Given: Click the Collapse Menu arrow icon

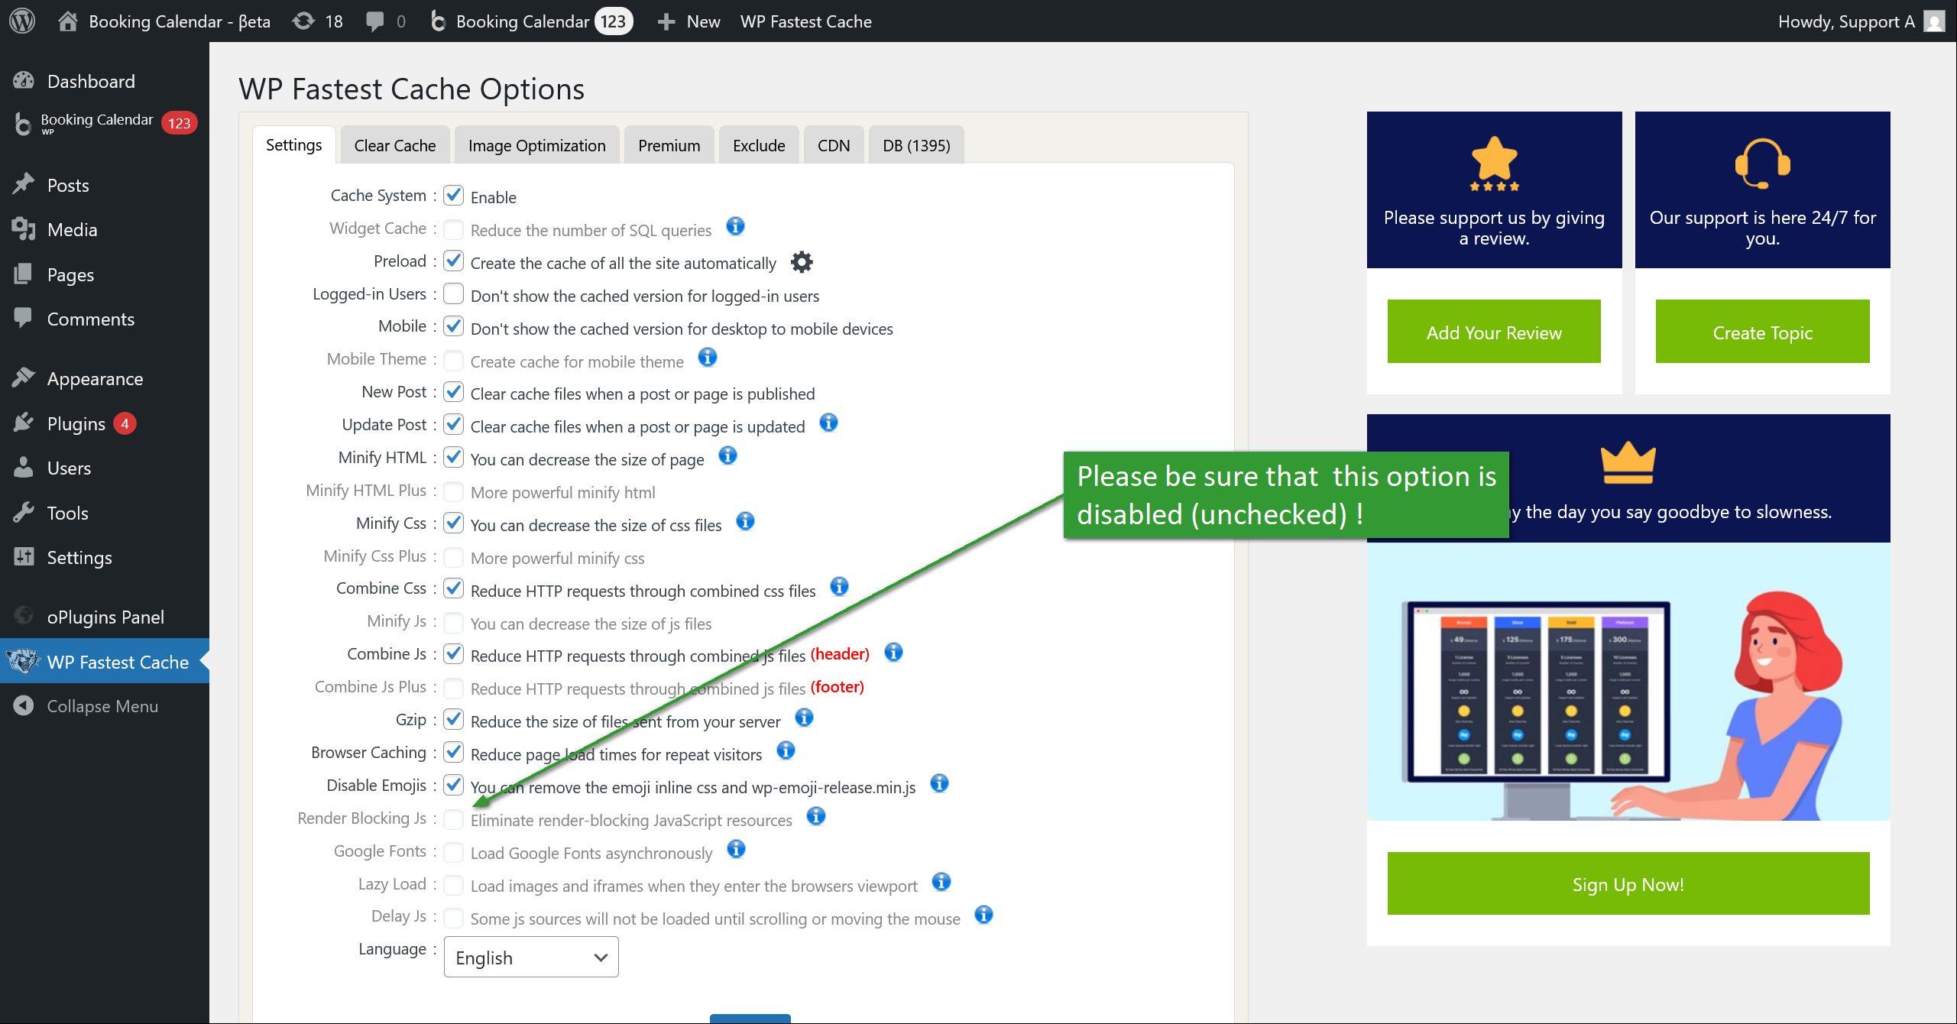Looking at the screenshot, I should [24, 705].
